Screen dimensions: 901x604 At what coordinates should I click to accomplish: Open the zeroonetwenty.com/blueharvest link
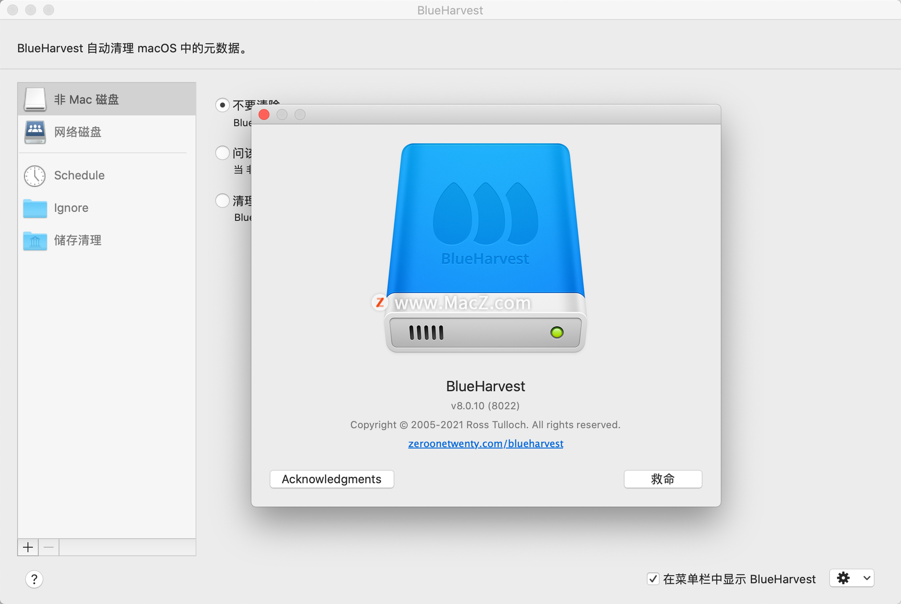coord(486,443)
